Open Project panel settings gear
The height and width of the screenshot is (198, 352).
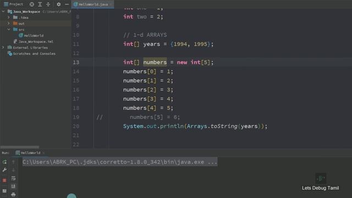coord(59,4)
